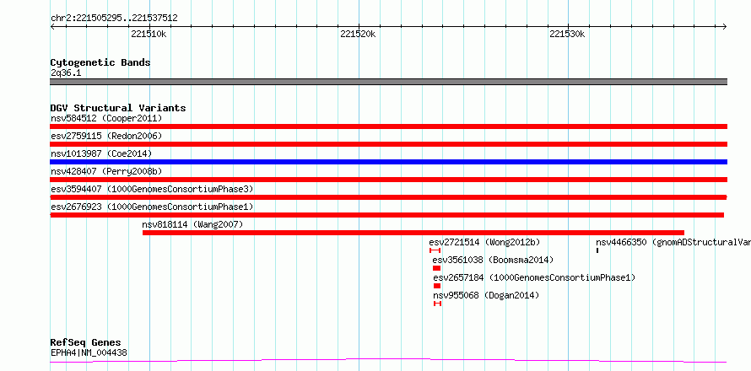This screenshot has height=371, width=751.
Task: Click the nsv428407 (Perry2008b) label
Action: (106, 171)
